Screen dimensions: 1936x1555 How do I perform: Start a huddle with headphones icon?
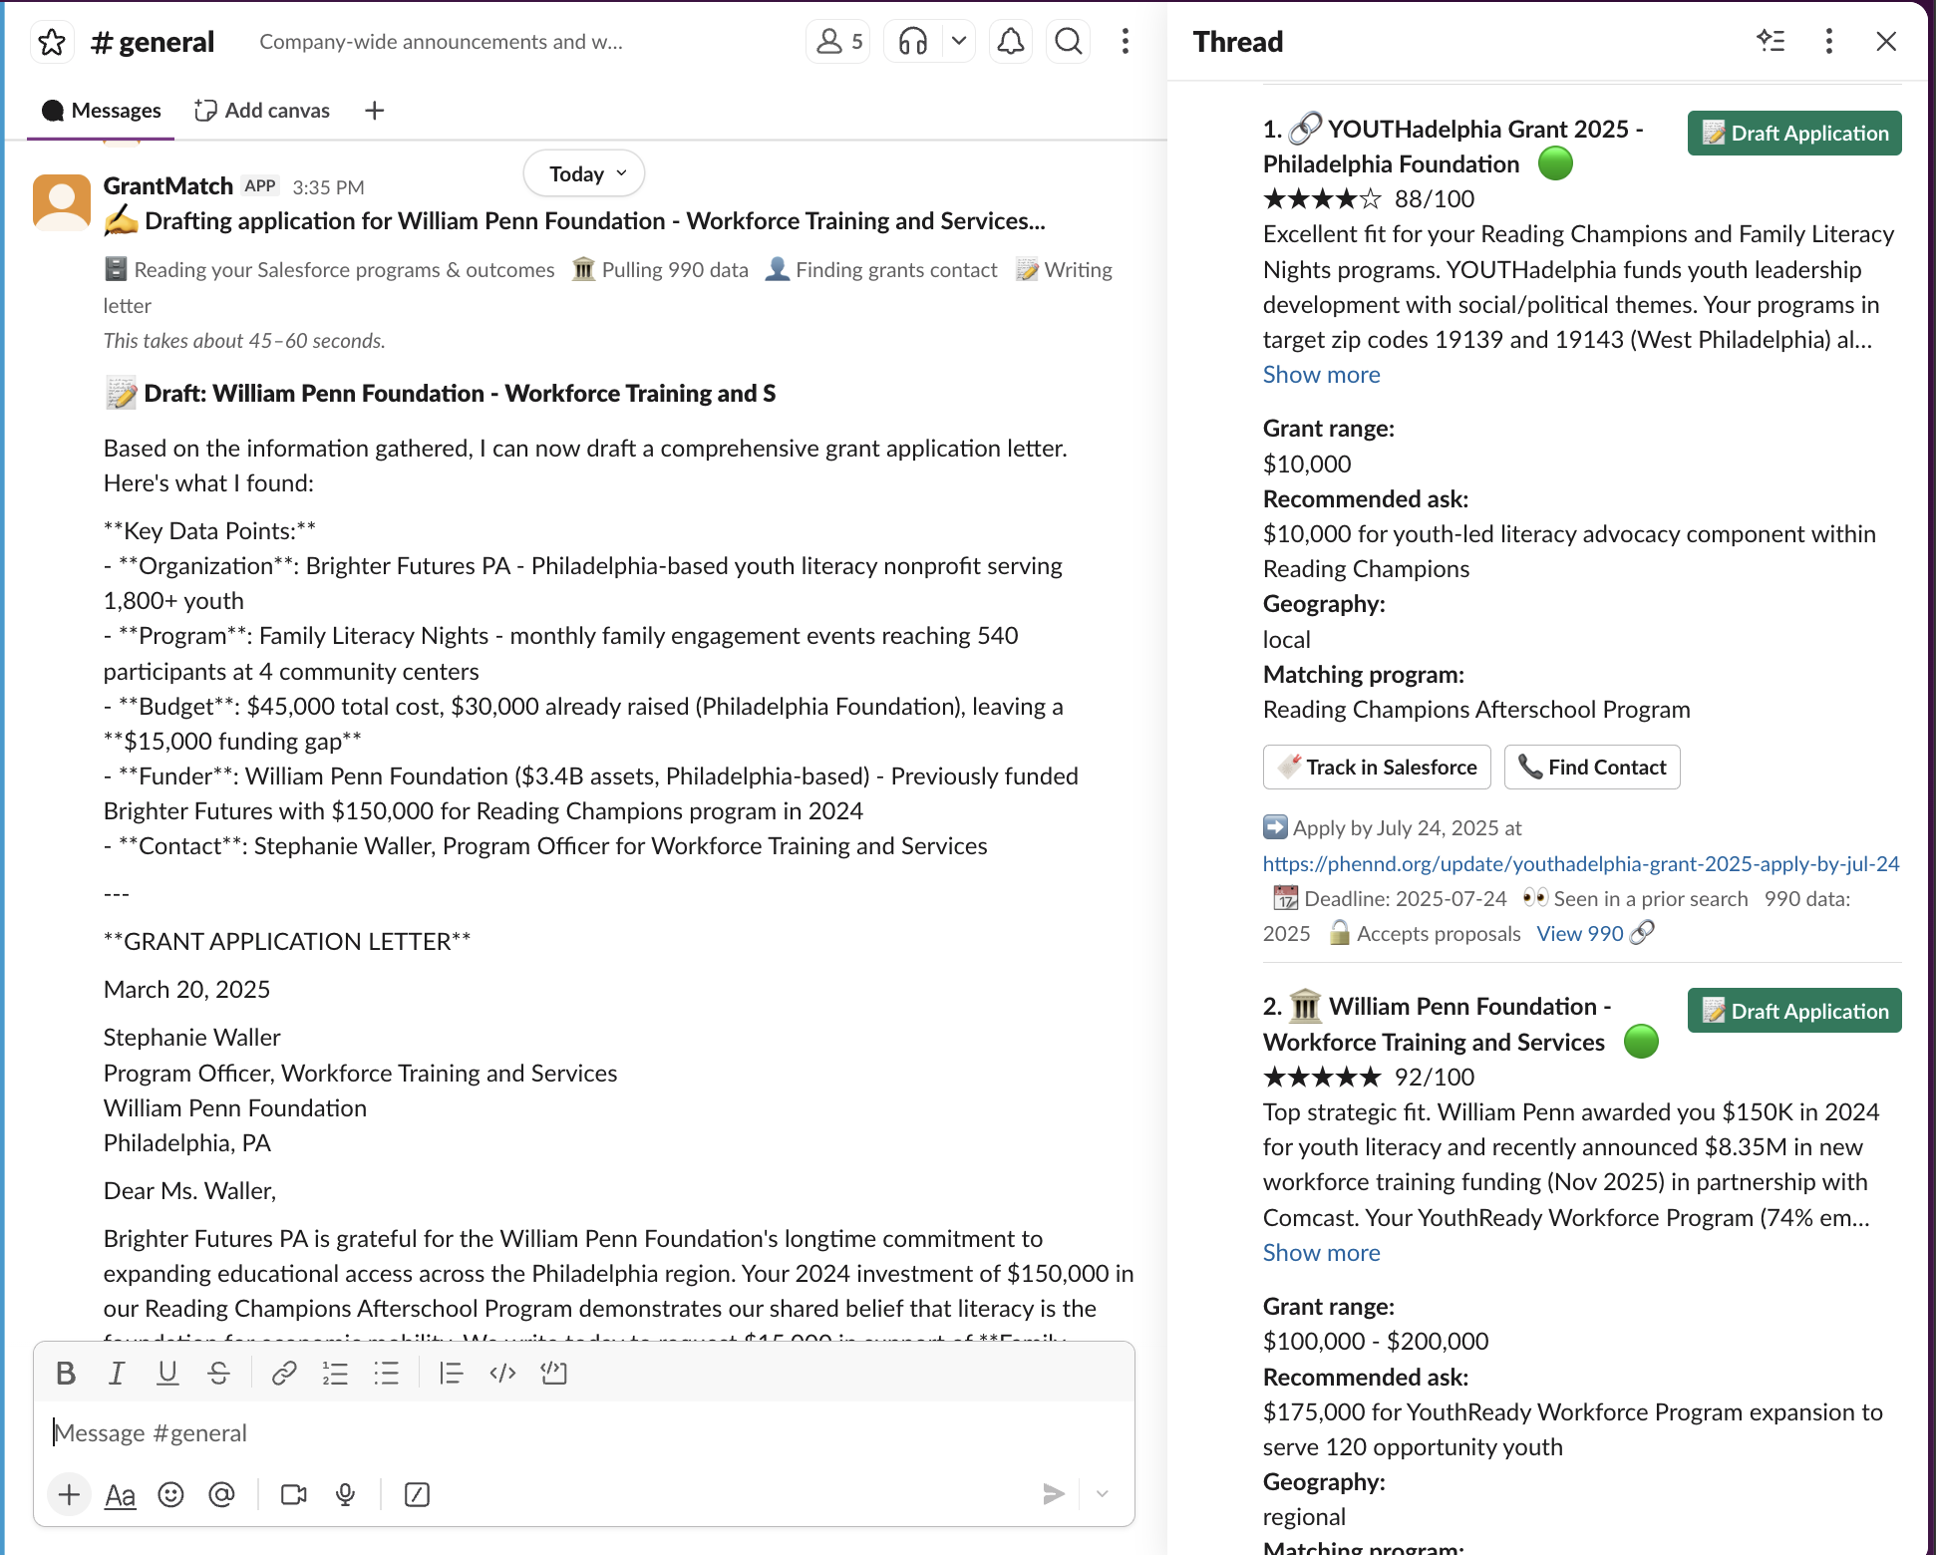[912, 42]
